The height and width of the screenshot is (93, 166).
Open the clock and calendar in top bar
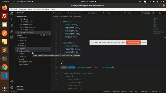coord(87,2)
